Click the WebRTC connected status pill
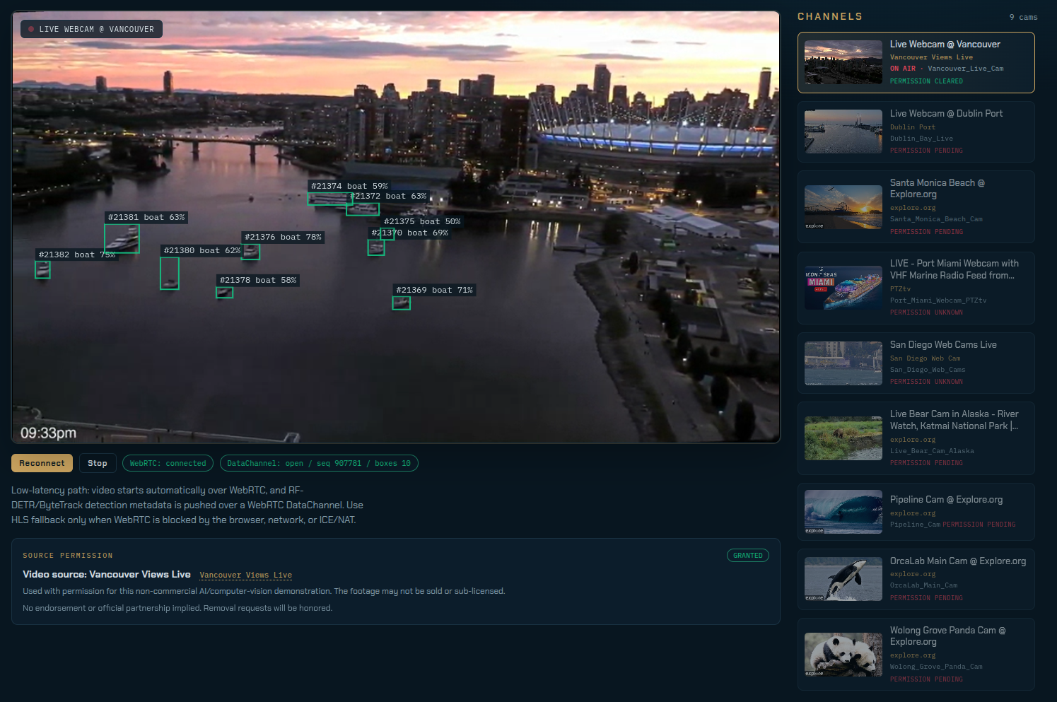 pyautogui.click(x=168, y=463)
